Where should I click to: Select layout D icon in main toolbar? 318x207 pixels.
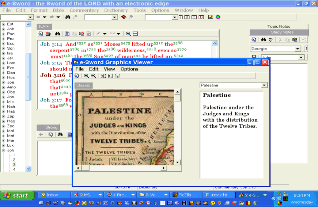tap(201, 17)
